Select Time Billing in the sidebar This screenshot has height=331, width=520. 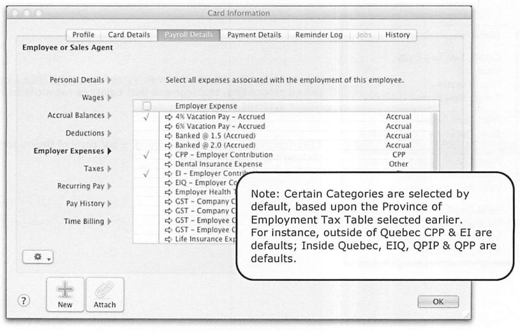[x=84, y=221]
